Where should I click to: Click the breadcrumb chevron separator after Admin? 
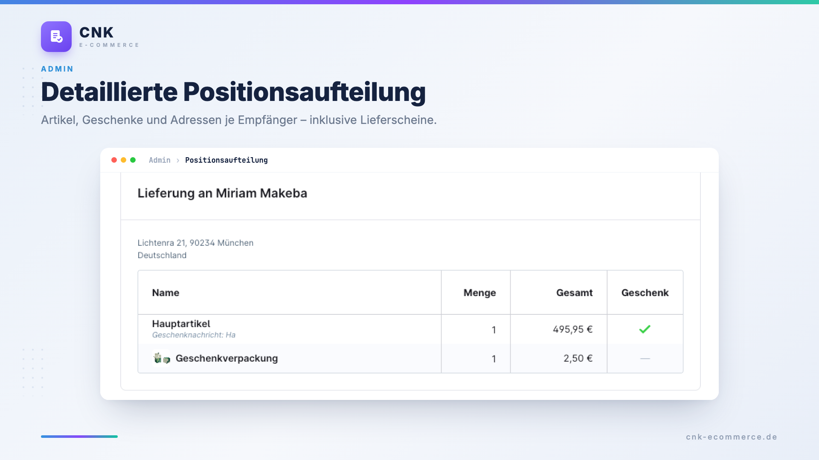pyautogui.click(x=178, y=161)
